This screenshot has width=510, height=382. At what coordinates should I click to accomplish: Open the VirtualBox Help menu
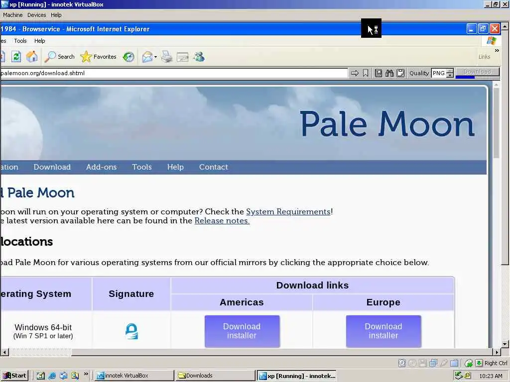(x=56, y=15)
